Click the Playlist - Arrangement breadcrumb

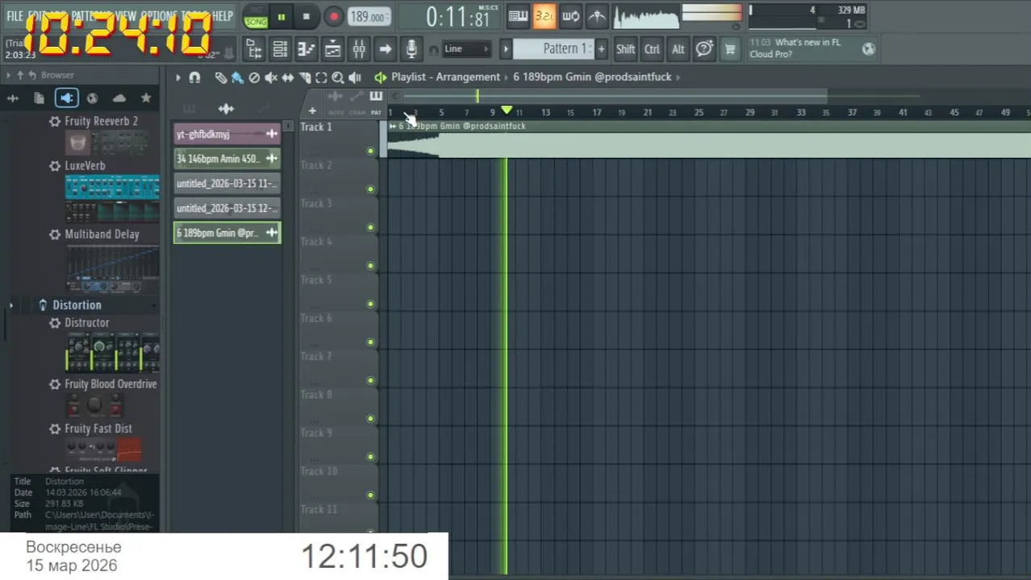pos(446,77)
